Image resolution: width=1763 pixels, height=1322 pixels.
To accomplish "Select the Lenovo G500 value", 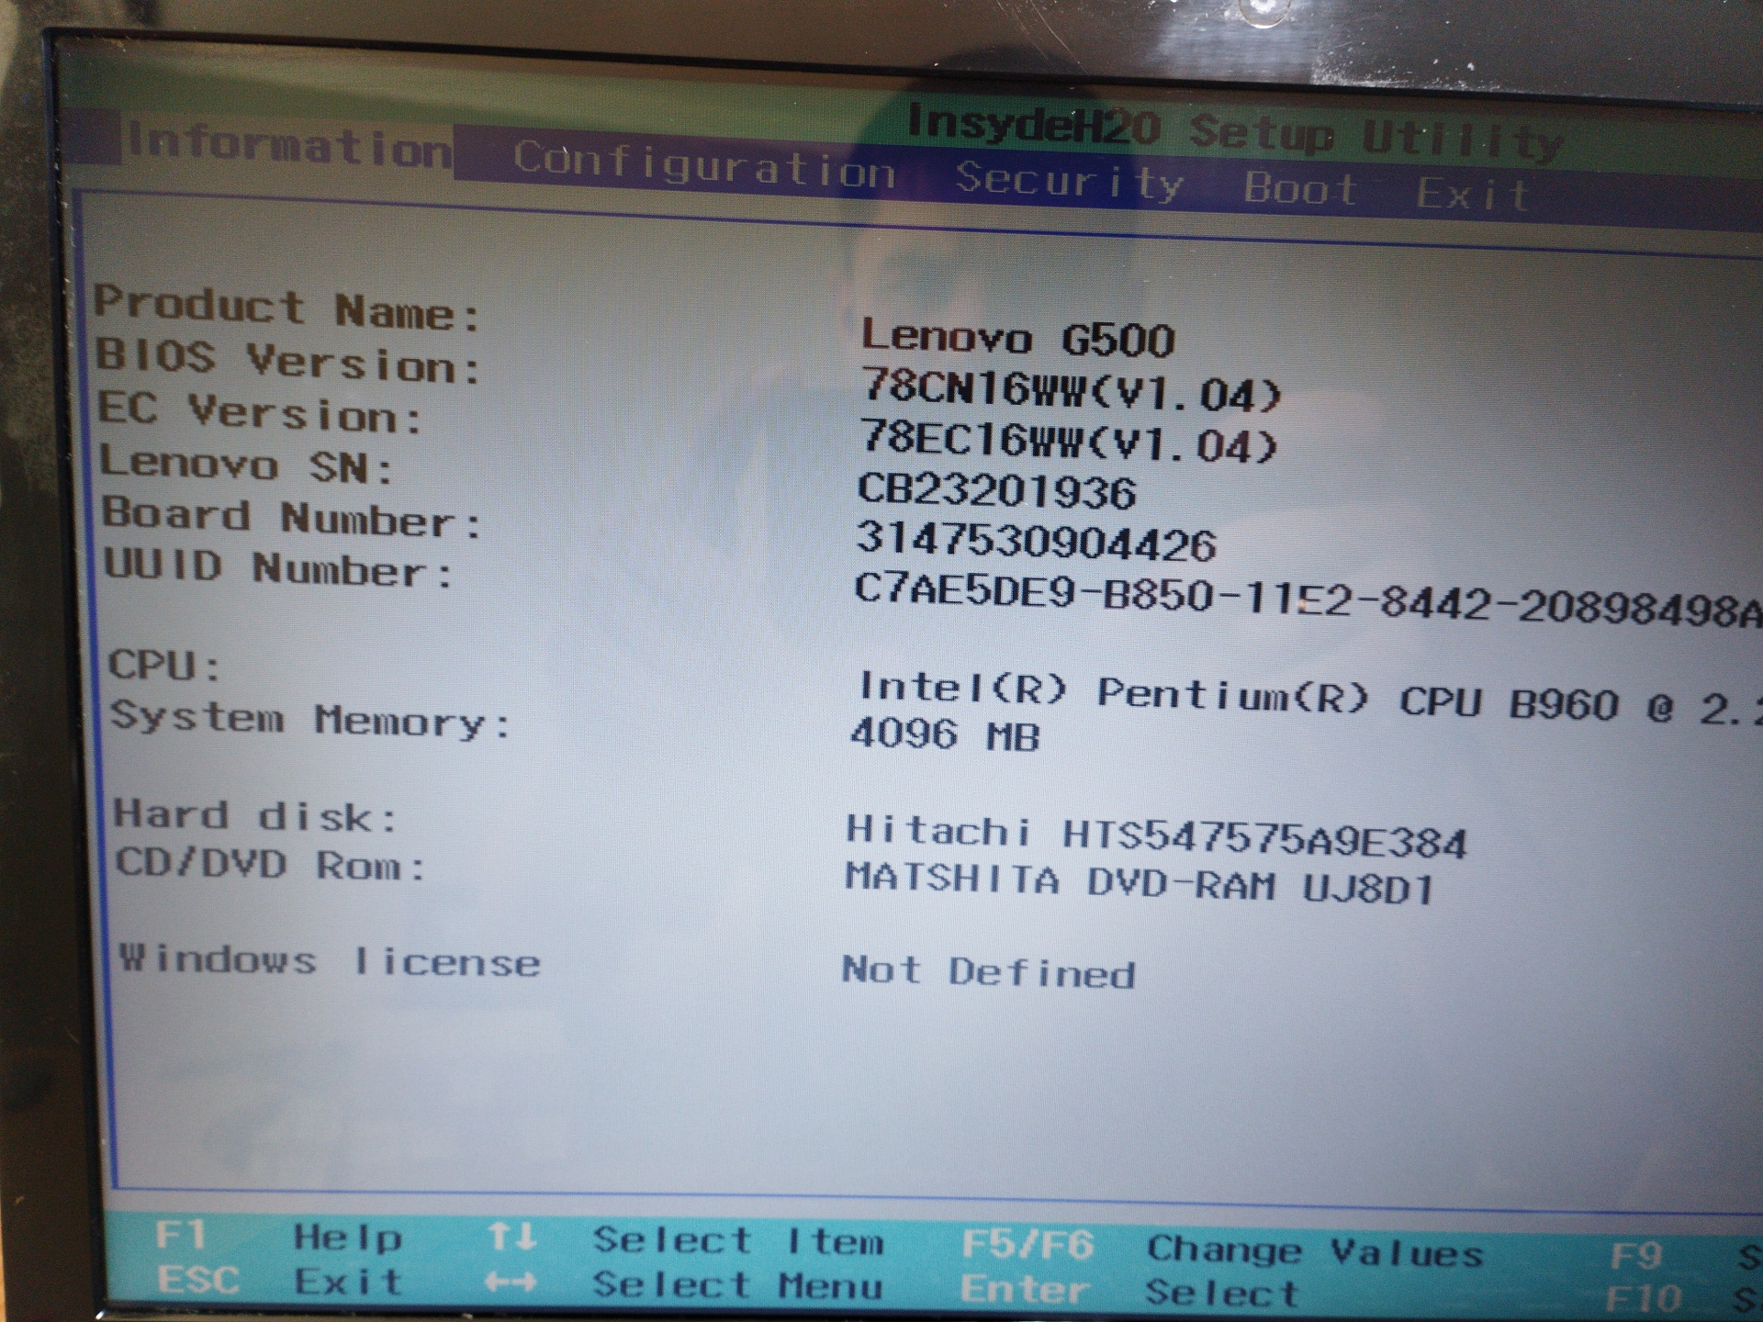I will [1017, 339].
